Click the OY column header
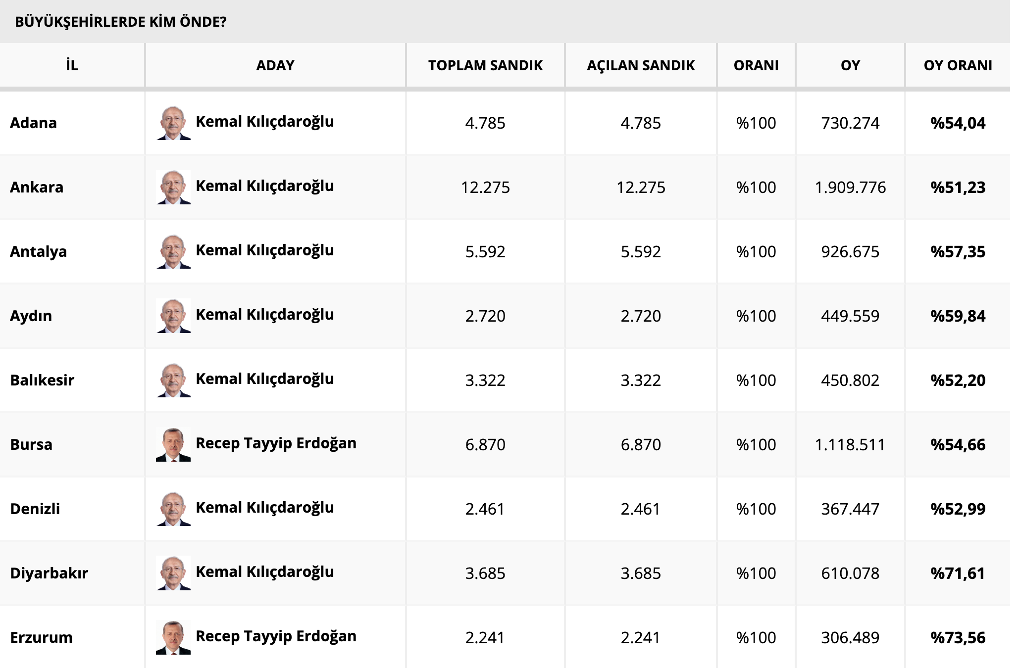 coord(850,65)
